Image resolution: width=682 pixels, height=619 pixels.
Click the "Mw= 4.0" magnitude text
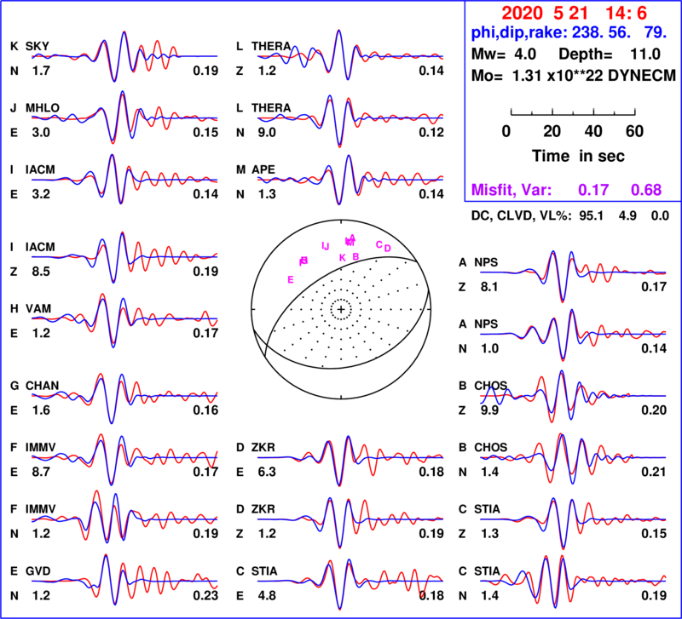point(504,54)
